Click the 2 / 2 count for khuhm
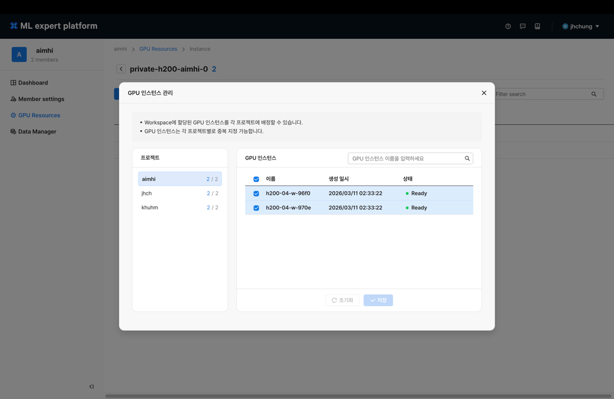Screen dimensions: 614x399 click(x=213, y=207)
